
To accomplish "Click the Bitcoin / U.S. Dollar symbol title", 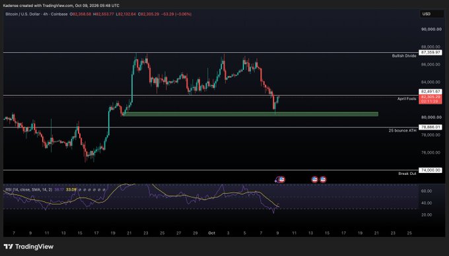I will click(36, 14).
